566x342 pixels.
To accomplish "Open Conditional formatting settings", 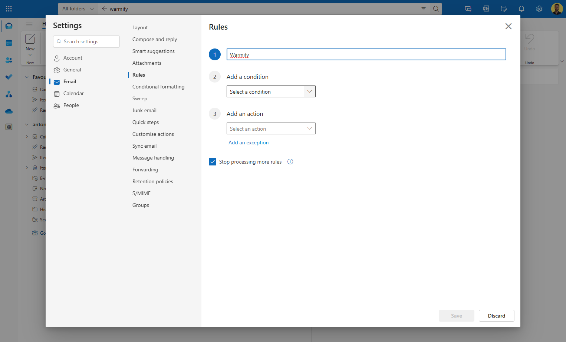I will click(x=158, y=87).
